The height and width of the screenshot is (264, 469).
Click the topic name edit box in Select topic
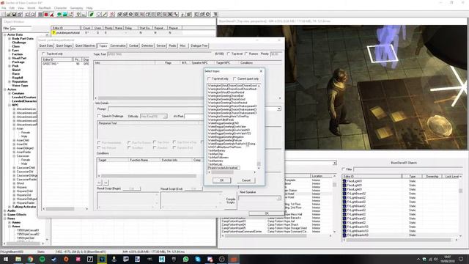coord(224,168)
